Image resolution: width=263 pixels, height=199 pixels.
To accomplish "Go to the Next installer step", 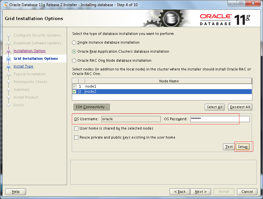I will pyautogui.click(x=200, y=192).
